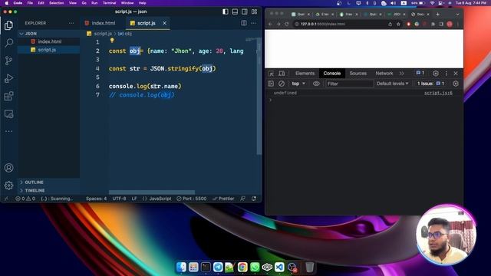Open the Remote Explorer view

(x=8, y=114)
